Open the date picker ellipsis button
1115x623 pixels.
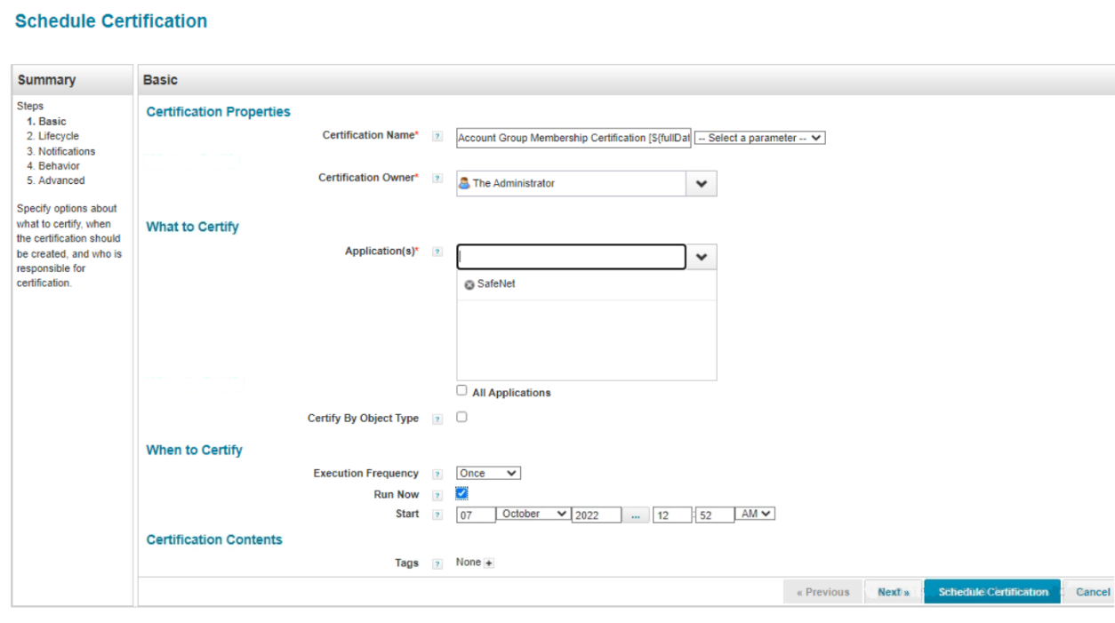pos(635,515)
